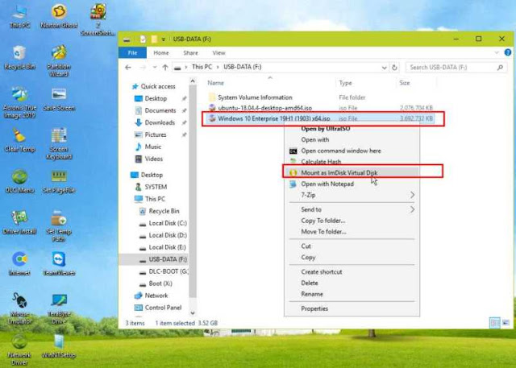Click the Search USB-DATA (F:) field
The height and width of the screenshot is (368, 516).
(x=456, y=68)
